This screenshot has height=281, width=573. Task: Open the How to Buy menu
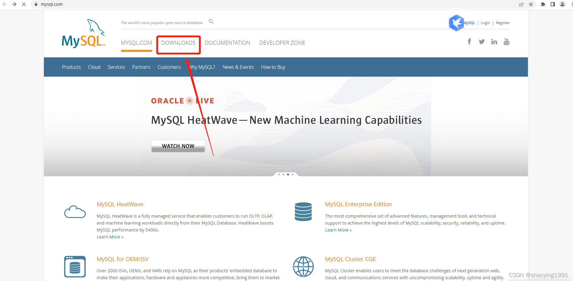coord(273,67)
